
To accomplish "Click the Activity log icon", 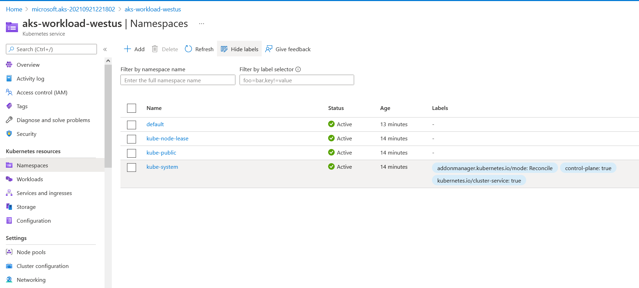I will 9,78.
